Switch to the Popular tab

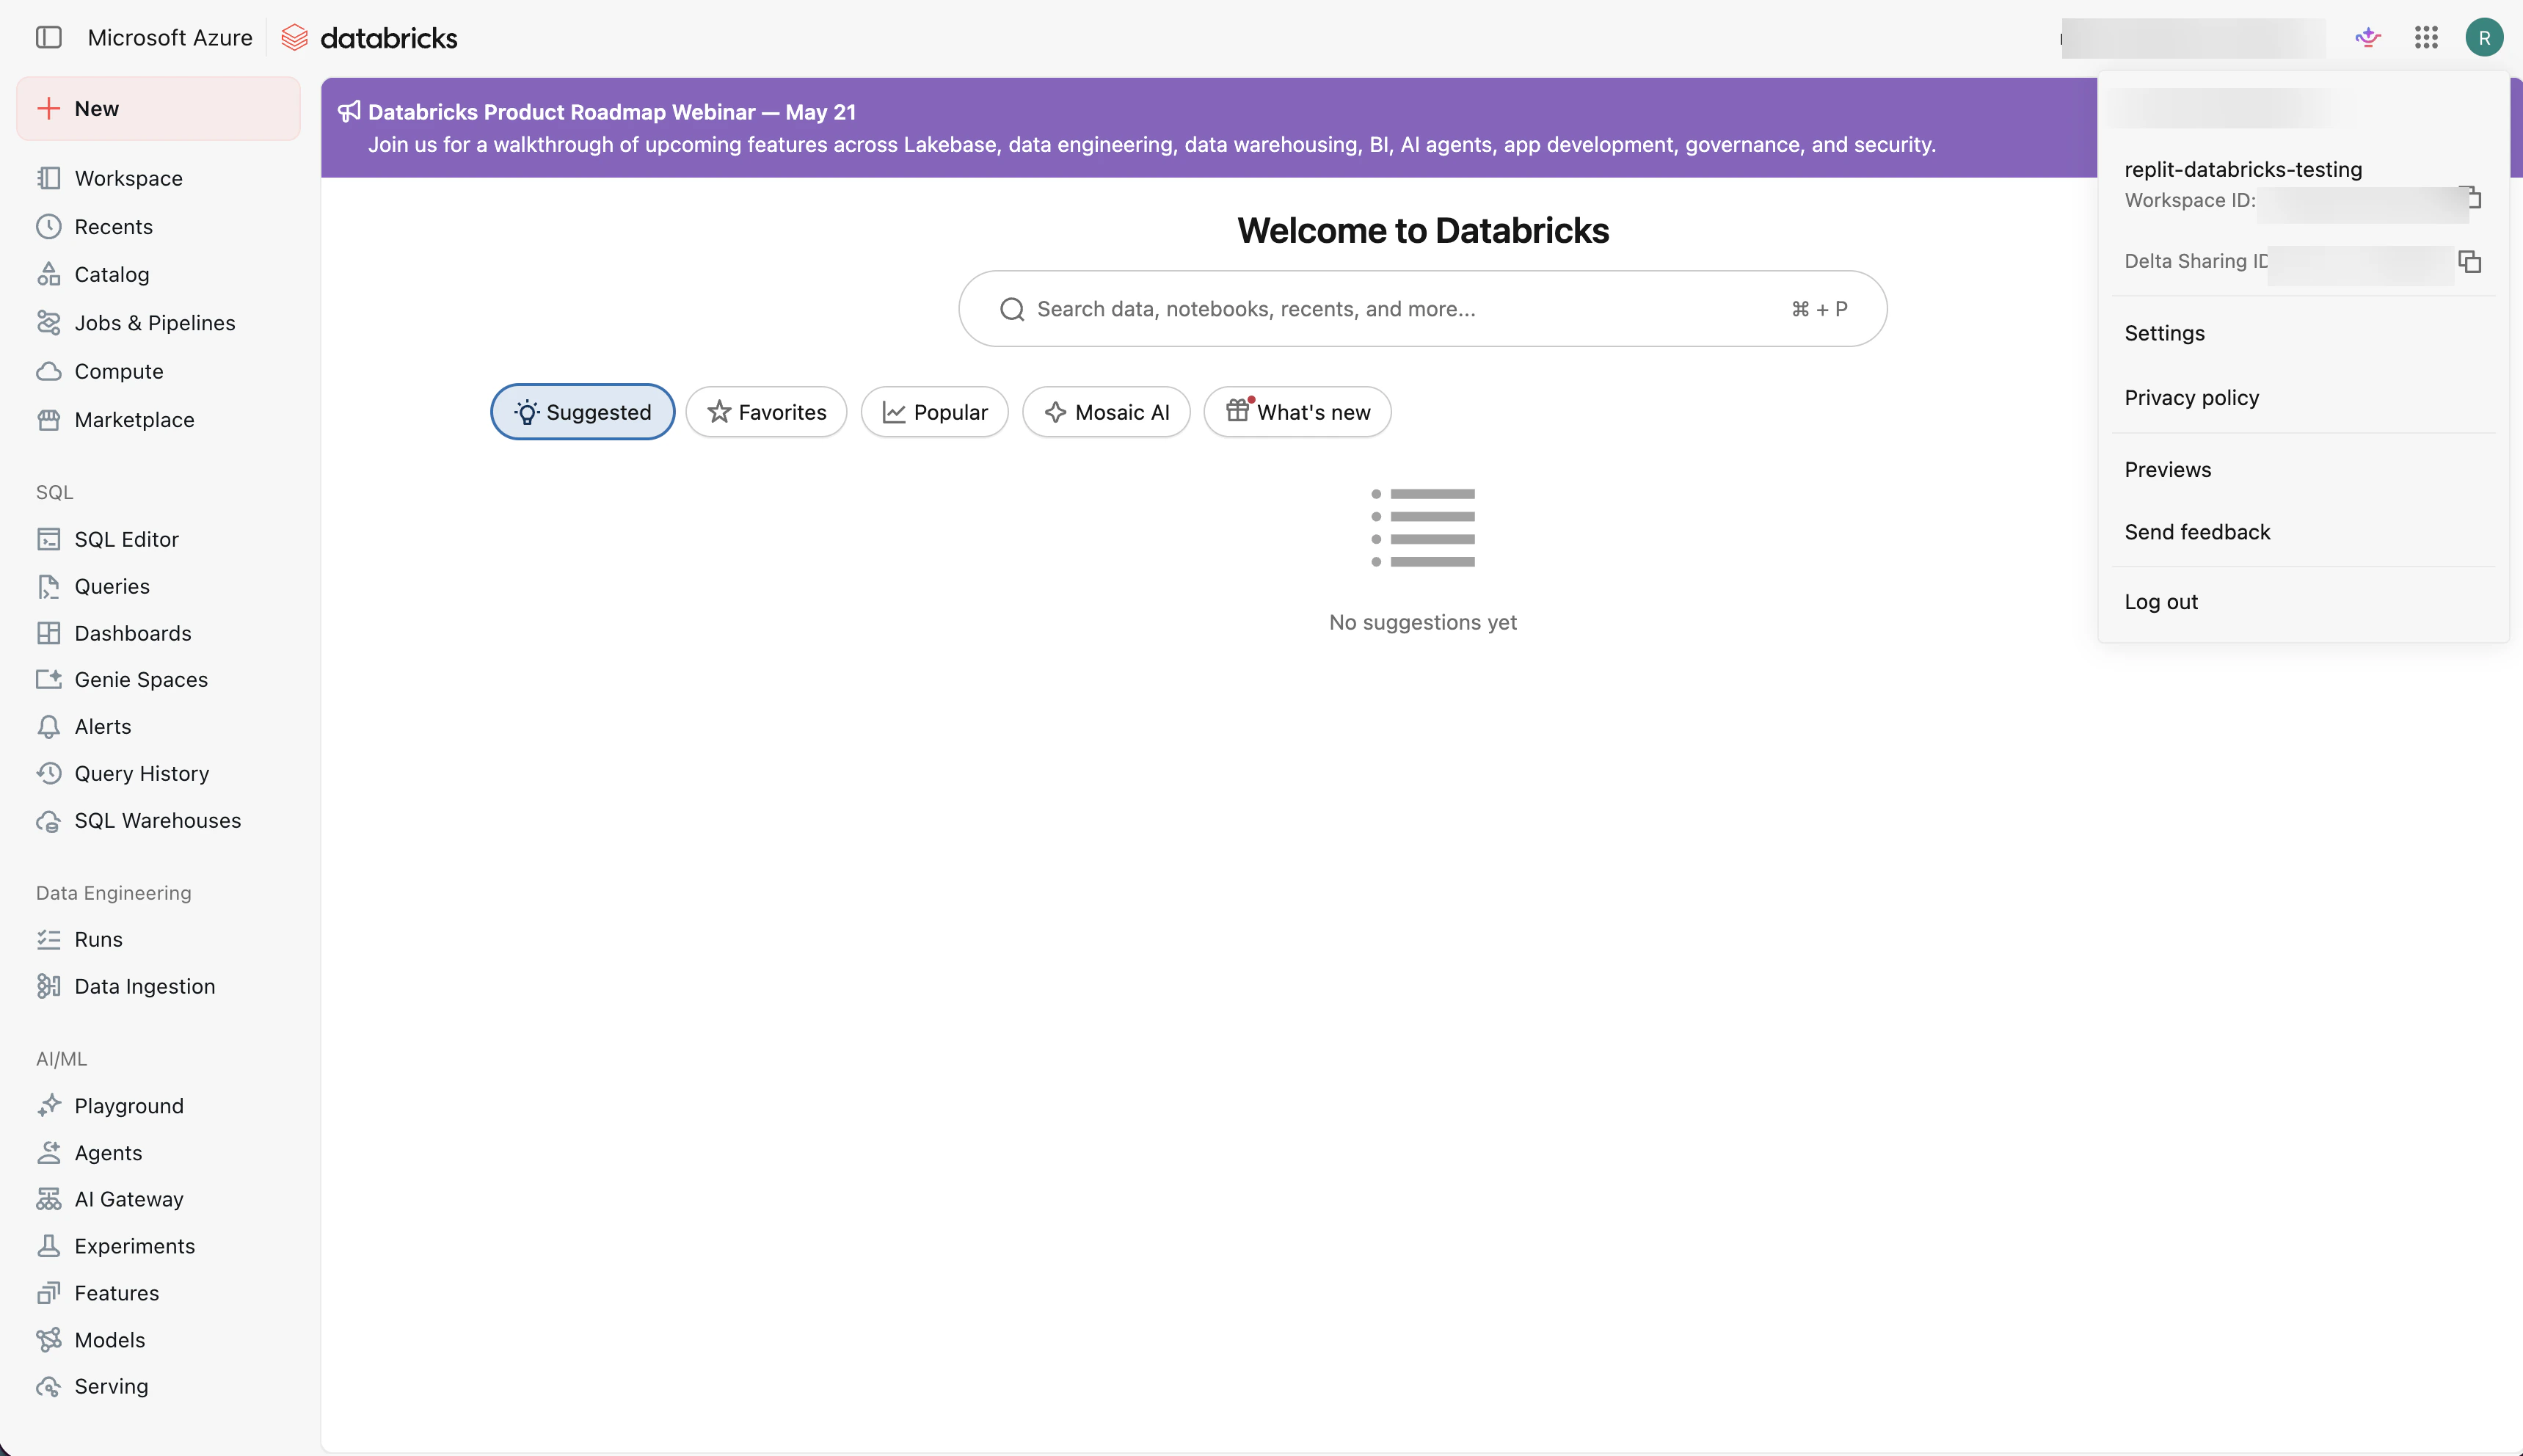click(x=934, y=412)
